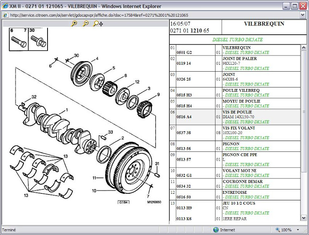Open the address bar dropdown arrow
The image size is (309, 235).
click(x=302, y=15)
